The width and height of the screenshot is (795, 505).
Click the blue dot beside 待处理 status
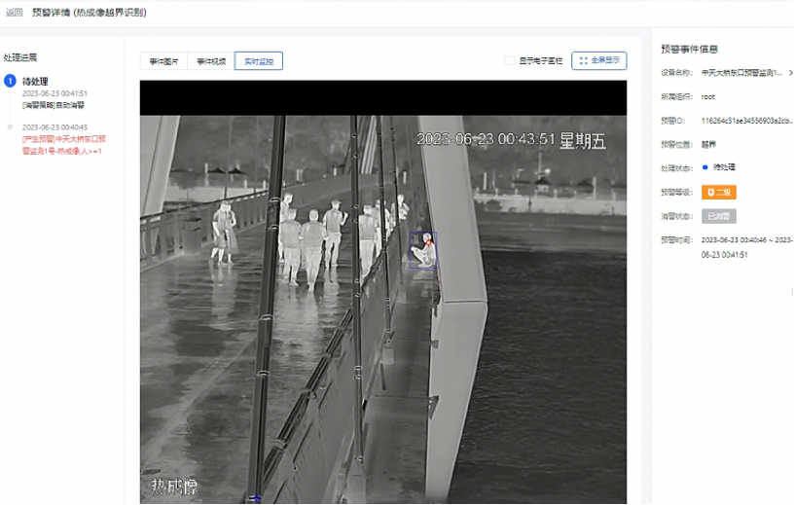(x=705, y=167)
